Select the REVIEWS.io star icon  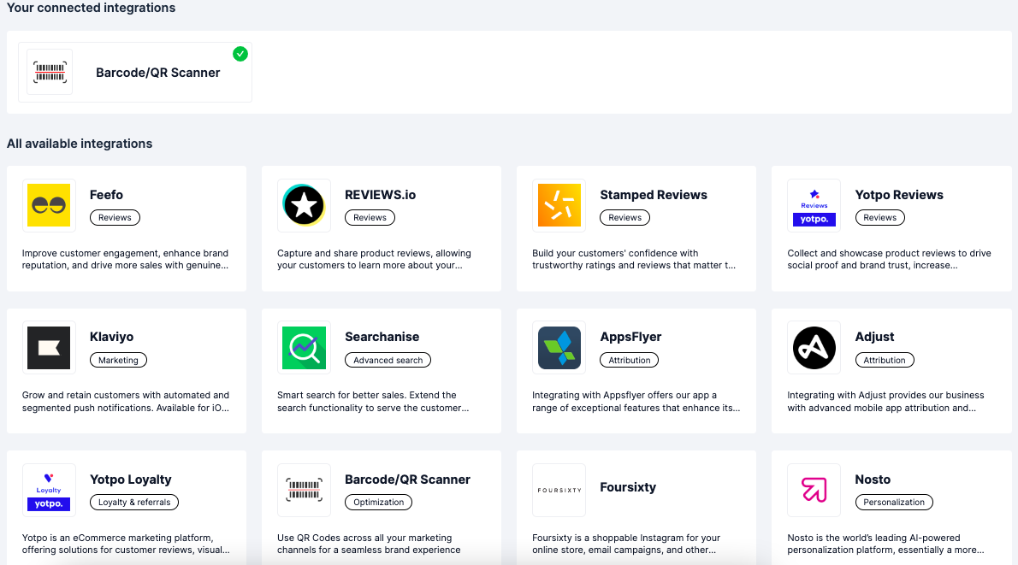[304, 205]
